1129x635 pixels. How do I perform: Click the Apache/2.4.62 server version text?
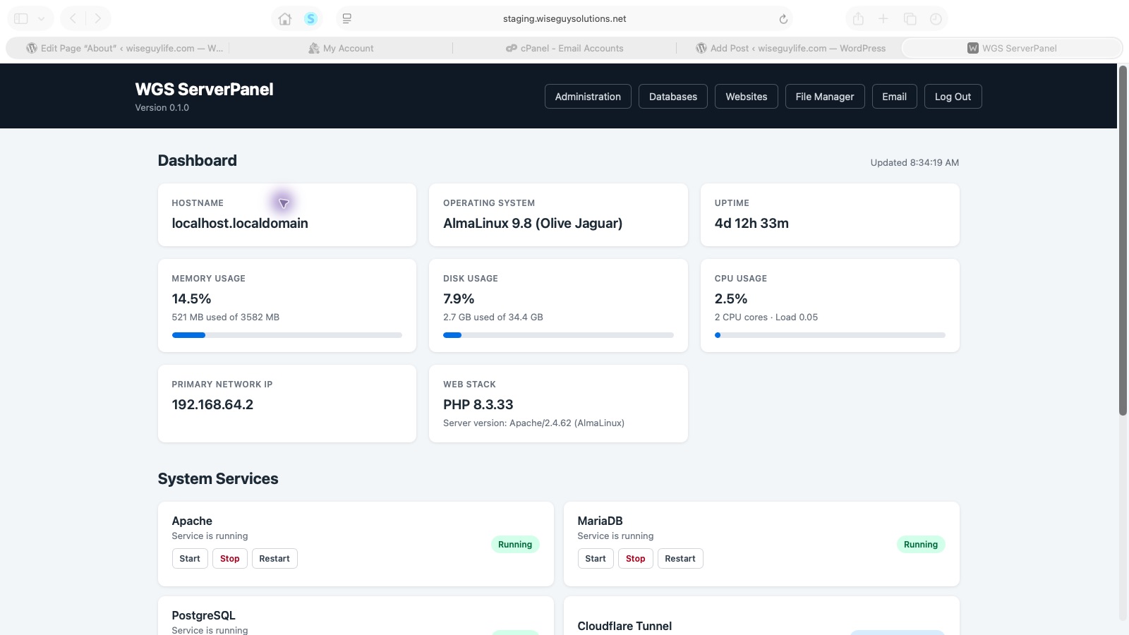(x=533, y=423)
